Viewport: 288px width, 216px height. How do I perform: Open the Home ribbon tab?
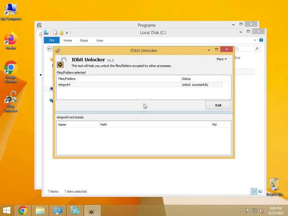click(68, 40)
